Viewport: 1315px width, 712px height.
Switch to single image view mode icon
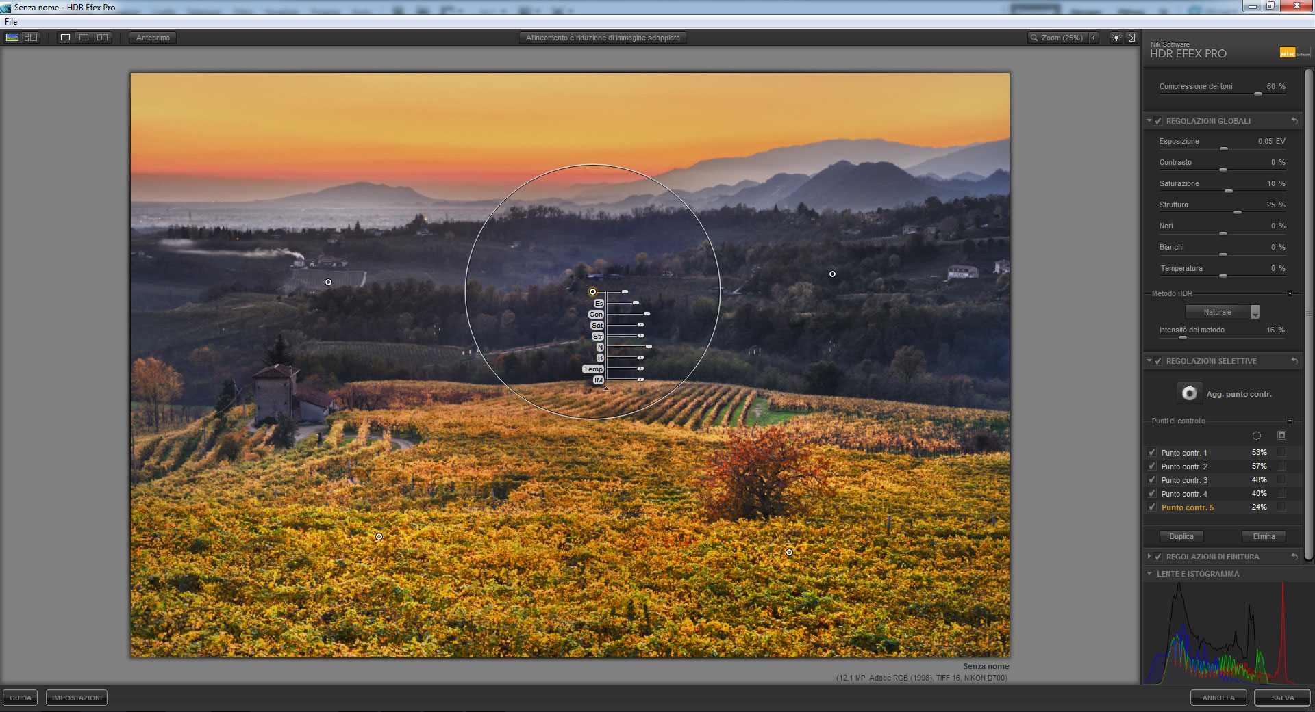[12, 38]
